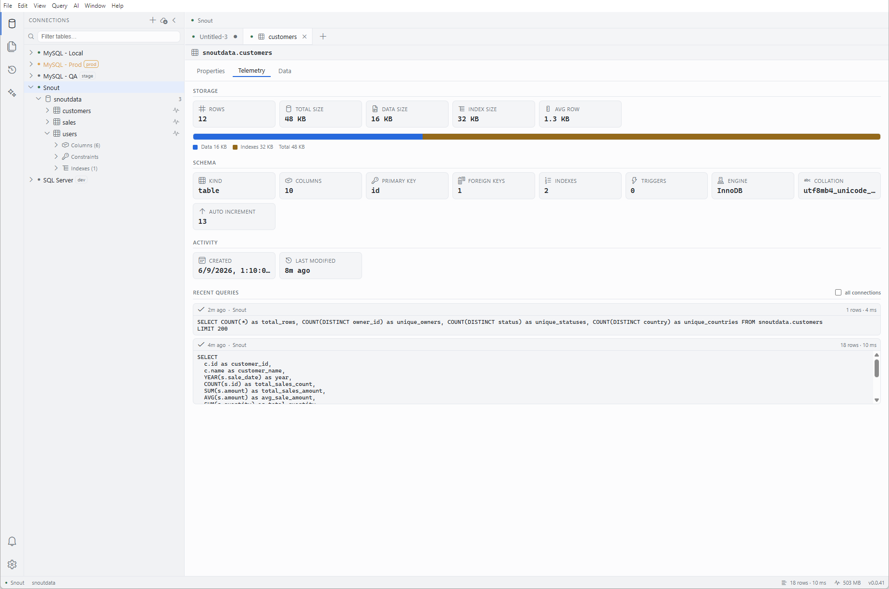This screenshot has height=589, width=889.
Task: Enable the all connections checkbox
Action: tap(838, 293)
